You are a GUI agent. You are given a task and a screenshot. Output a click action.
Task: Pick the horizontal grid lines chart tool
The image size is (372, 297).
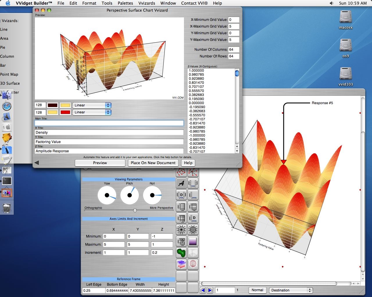coord(193,207)
